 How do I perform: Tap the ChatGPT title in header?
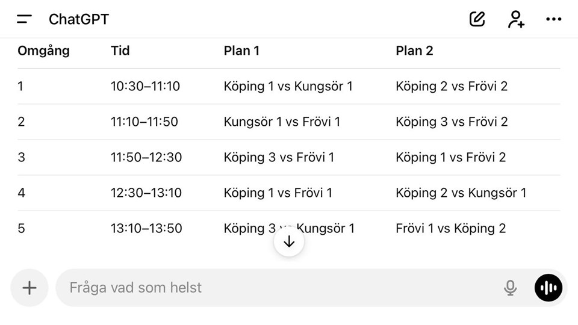pyautogui.click(x=79, y=19)
